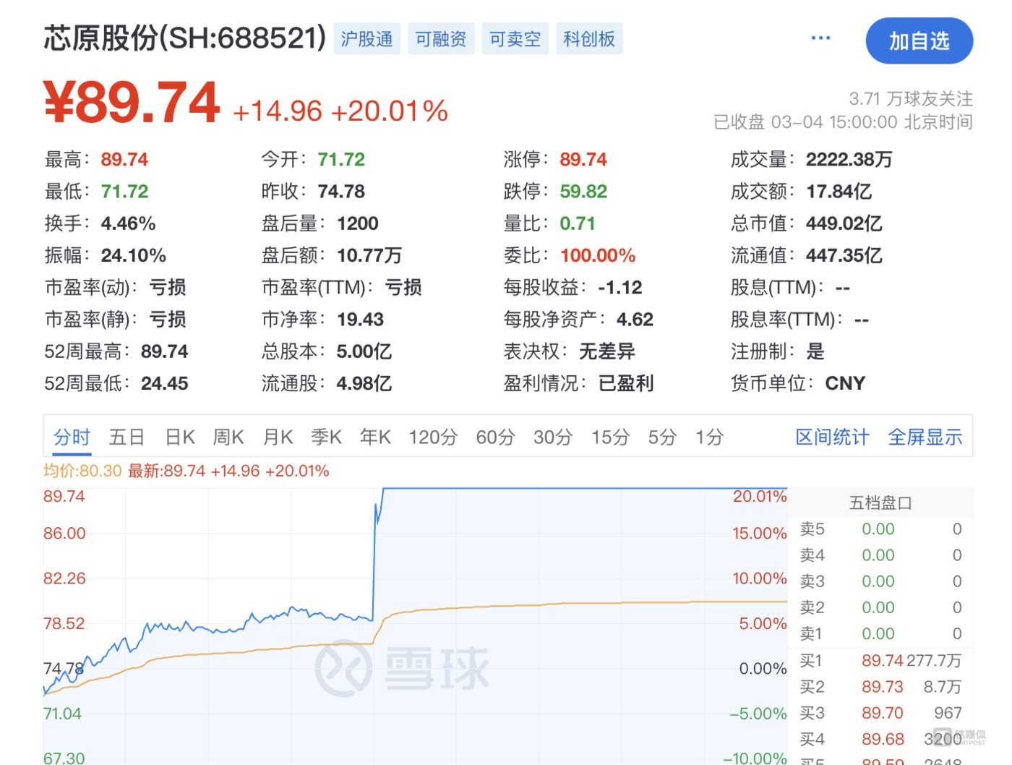Switch to the 5分 chart tab
Screen dimensions: 1012x765
(x=662, y=437)
